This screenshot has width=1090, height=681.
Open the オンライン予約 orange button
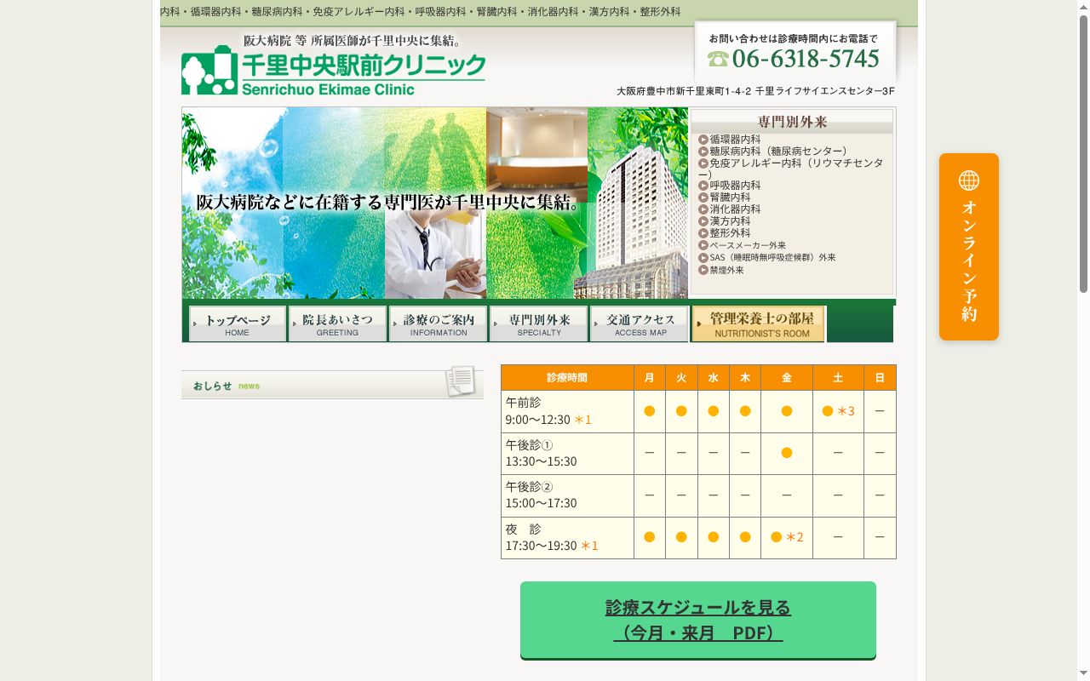[969, 247]
